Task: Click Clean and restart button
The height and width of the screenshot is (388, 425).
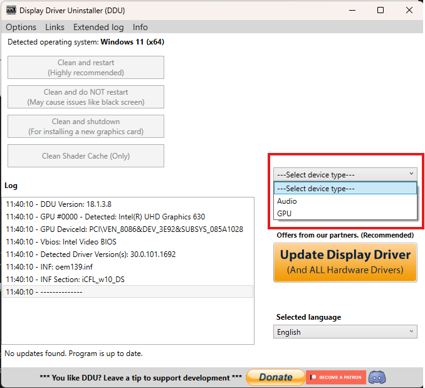Action: 86,68
